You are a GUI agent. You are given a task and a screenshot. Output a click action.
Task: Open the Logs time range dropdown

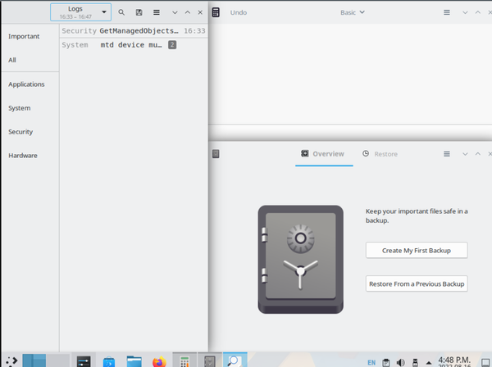80,12
